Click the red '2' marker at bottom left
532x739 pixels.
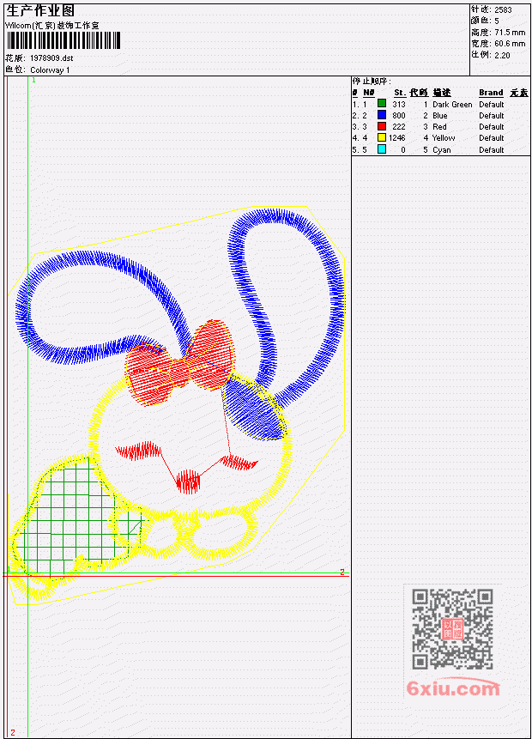pyautogui.click(x=13, y=732)
